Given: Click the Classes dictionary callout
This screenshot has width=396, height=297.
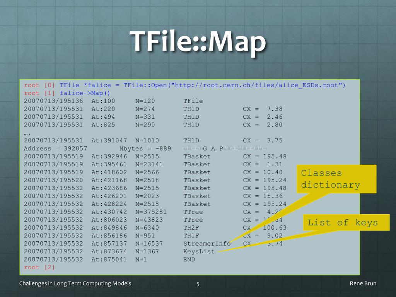Looking at the screenshot, I should pos(336,179).
